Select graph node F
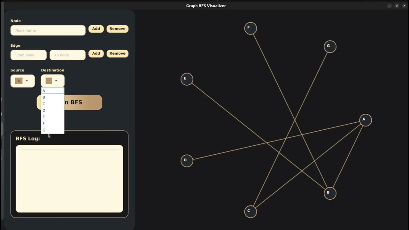 [251, 28]
